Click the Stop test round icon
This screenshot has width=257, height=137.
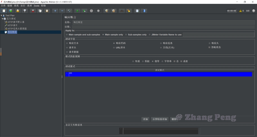click(x=92, y=11)
